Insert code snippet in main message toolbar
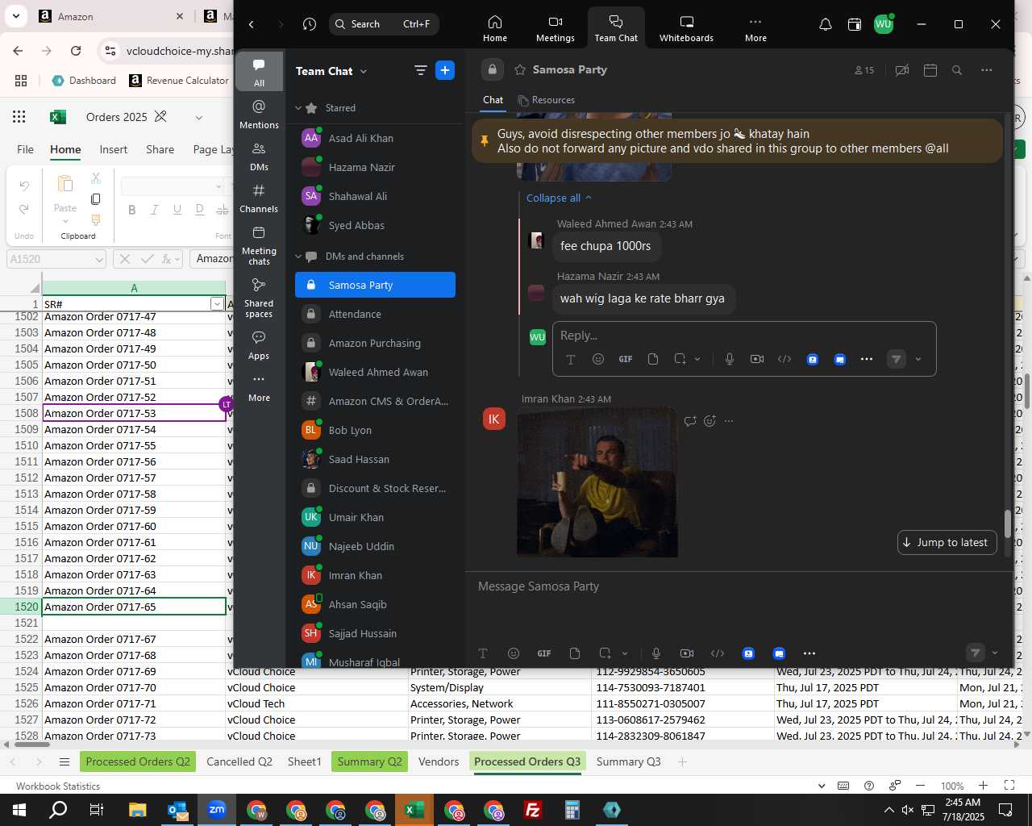This screenshot has width=1032, height=826. click(x=717, y=653)
